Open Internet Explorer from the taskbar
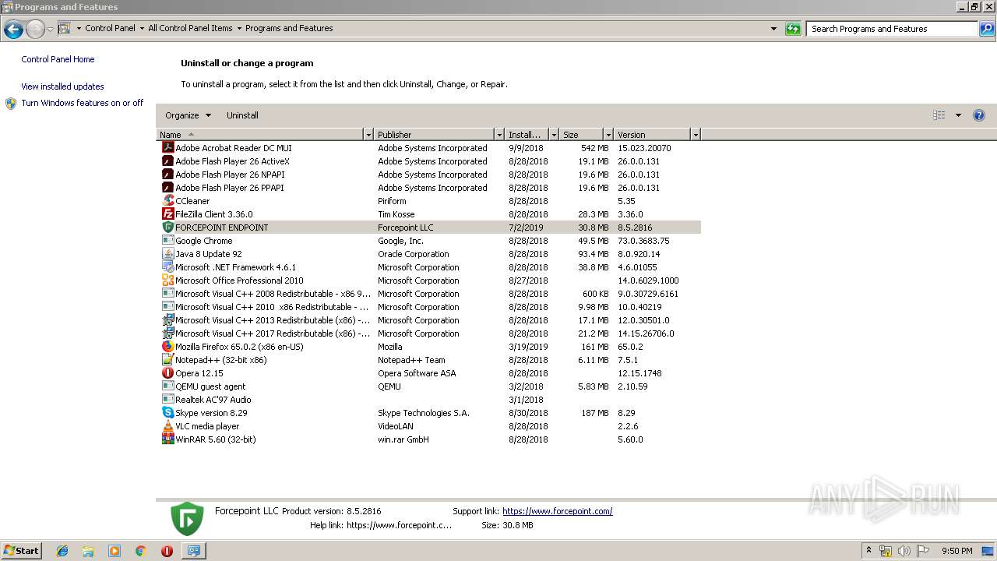 coord(62,551)
